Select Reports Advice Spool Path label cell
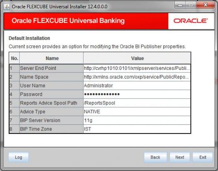 (51, 103)
